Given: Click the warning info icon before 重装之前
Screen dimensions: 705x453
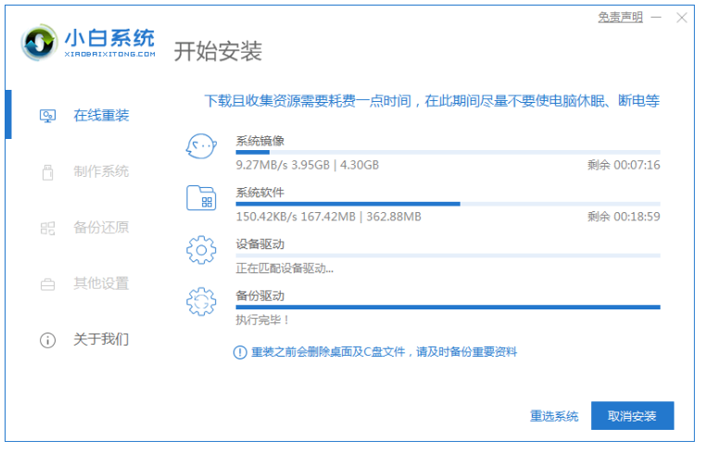Looking at the screenshot, I should coord(240,352).
